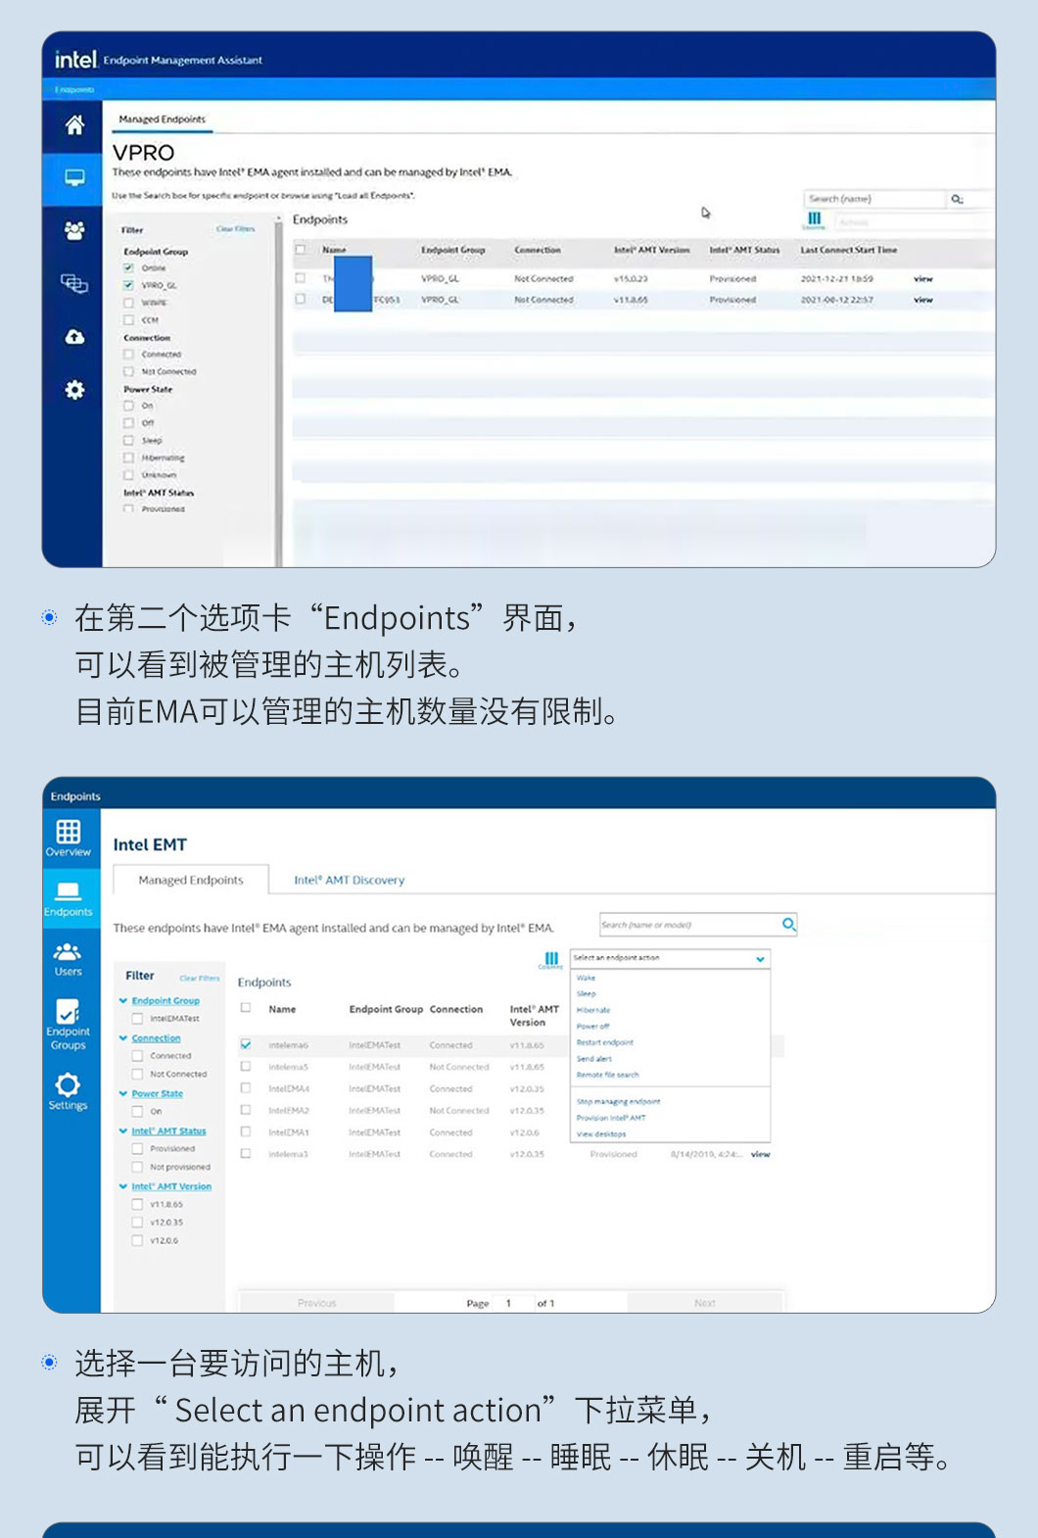Open the dual-screen Endpoint Groups icon, VPRO sidebar
Image resolution: width=1038 pixels, height=1538 pixels.
pyautogui.click(x=74, y=283)
